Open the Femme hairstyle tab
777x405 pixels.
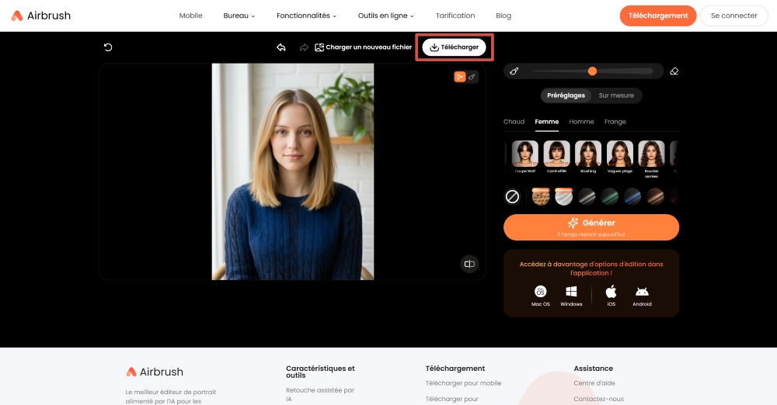point(546,122)
